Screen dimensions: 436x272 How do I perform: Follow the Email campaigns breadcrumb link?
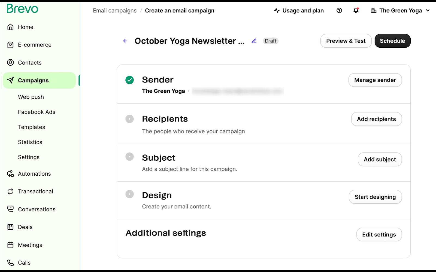click(115, 11)
